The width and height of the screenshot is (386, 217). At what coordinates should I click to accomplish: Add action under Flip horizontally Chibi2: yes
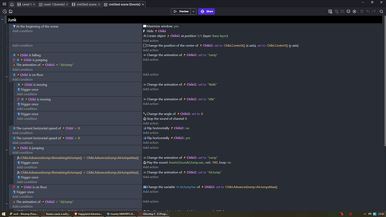click(x=150, y=143)
